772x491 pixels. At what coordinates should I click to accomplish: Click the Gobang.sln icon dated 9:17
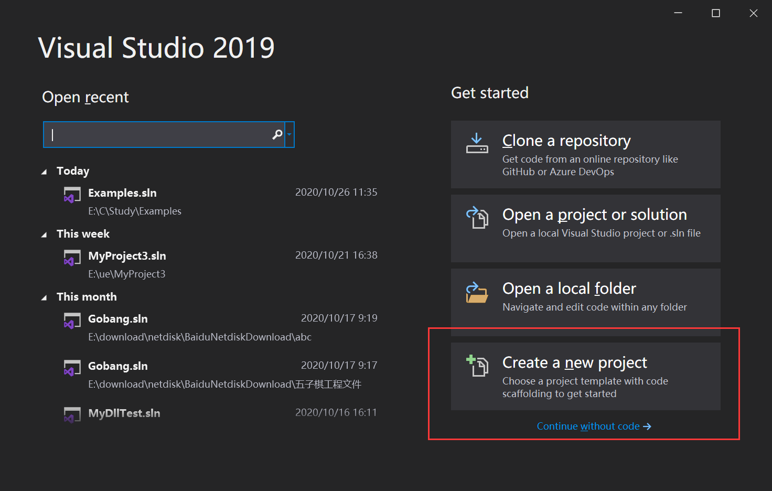click(72, 368)
